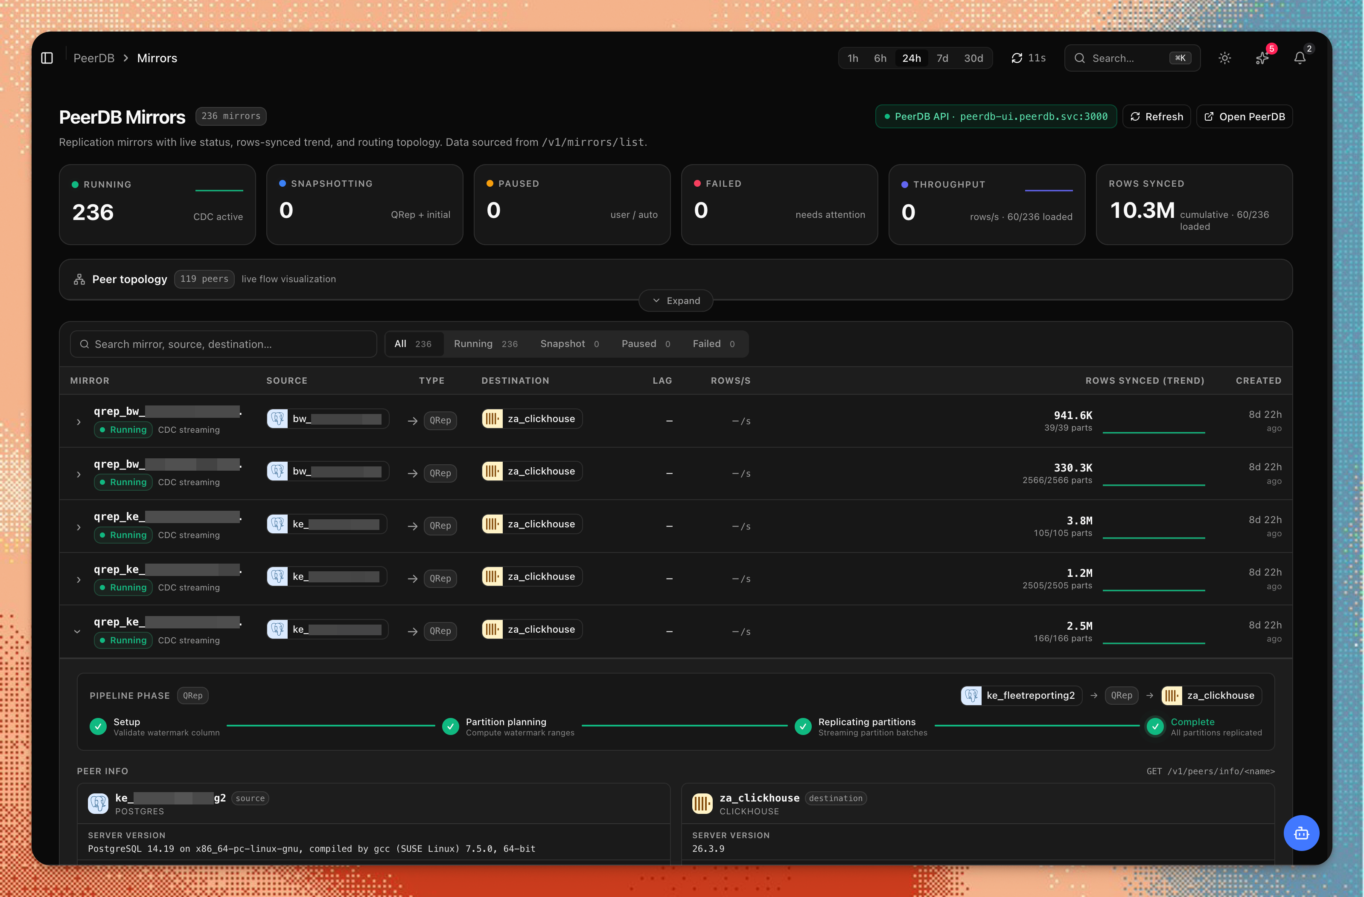Screen dimensions: 1364x897
Task: Toggle light/dark theme sun icon
Action: [1225, 58]
